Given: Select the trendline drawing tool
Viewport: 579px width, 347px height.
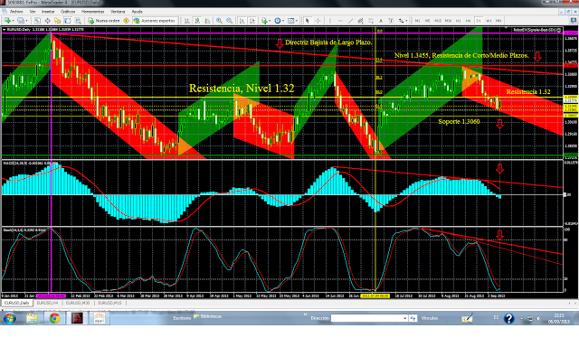Looking at the screenshot, I should tap(350, 21).
